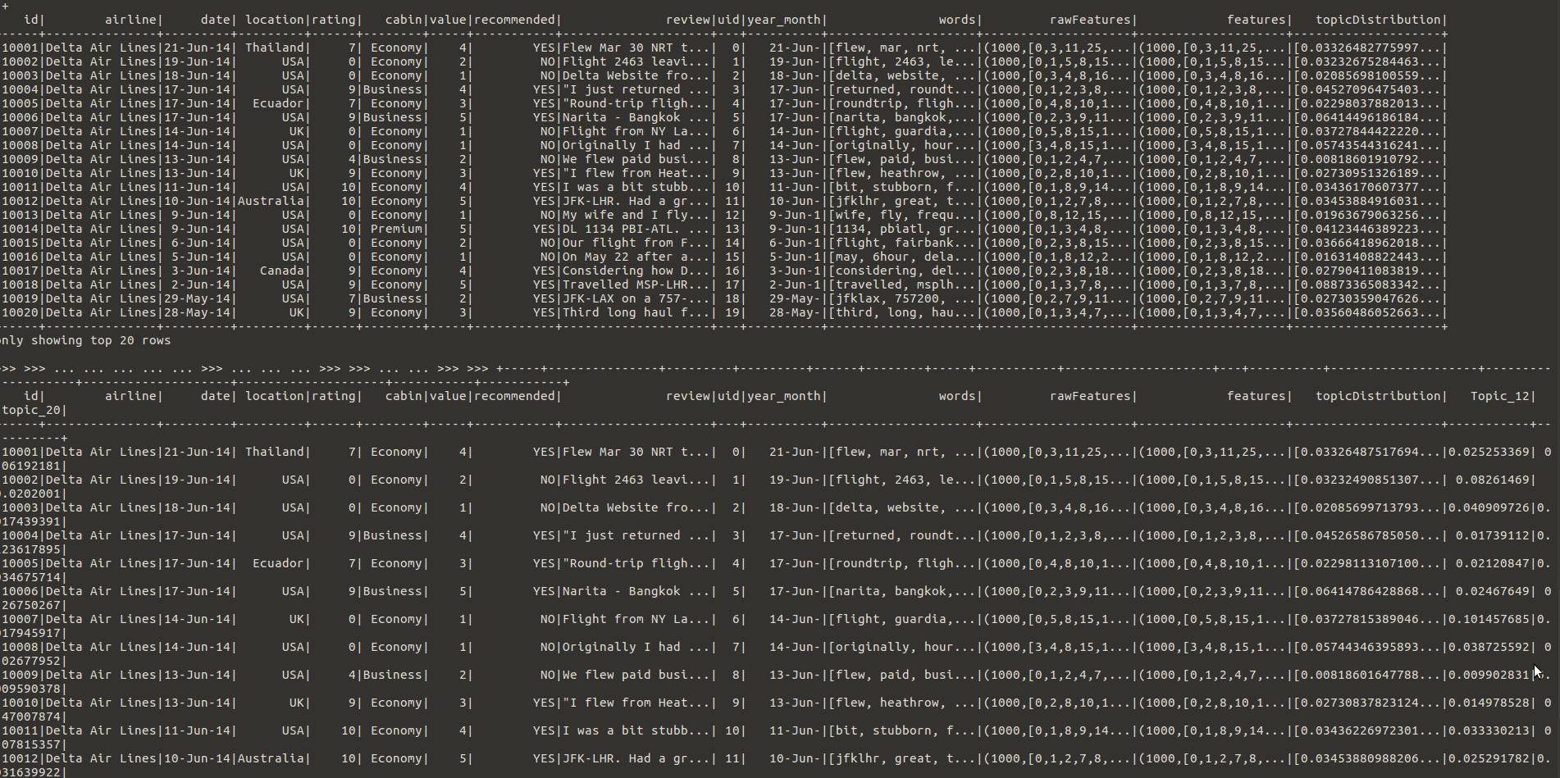
Task: Click second table topicDistribution '[0.06414786428868...'
Action: click(x=1368, y=591)
